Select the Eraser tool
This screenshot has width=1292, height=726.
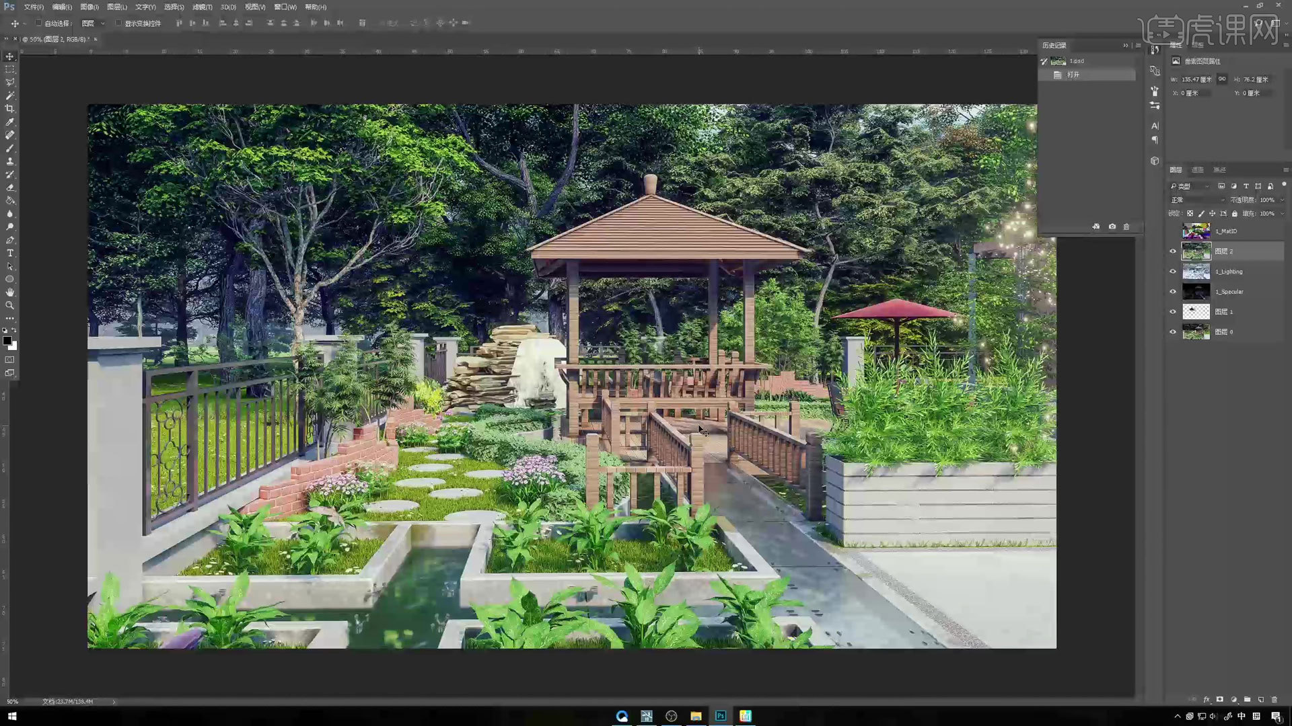pyautogui.click(x=9, y=188)
